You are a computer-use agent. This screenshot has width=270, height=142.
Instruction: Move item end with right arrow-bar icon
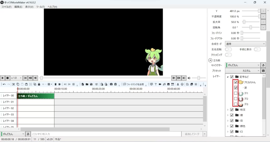click(69, 84)
